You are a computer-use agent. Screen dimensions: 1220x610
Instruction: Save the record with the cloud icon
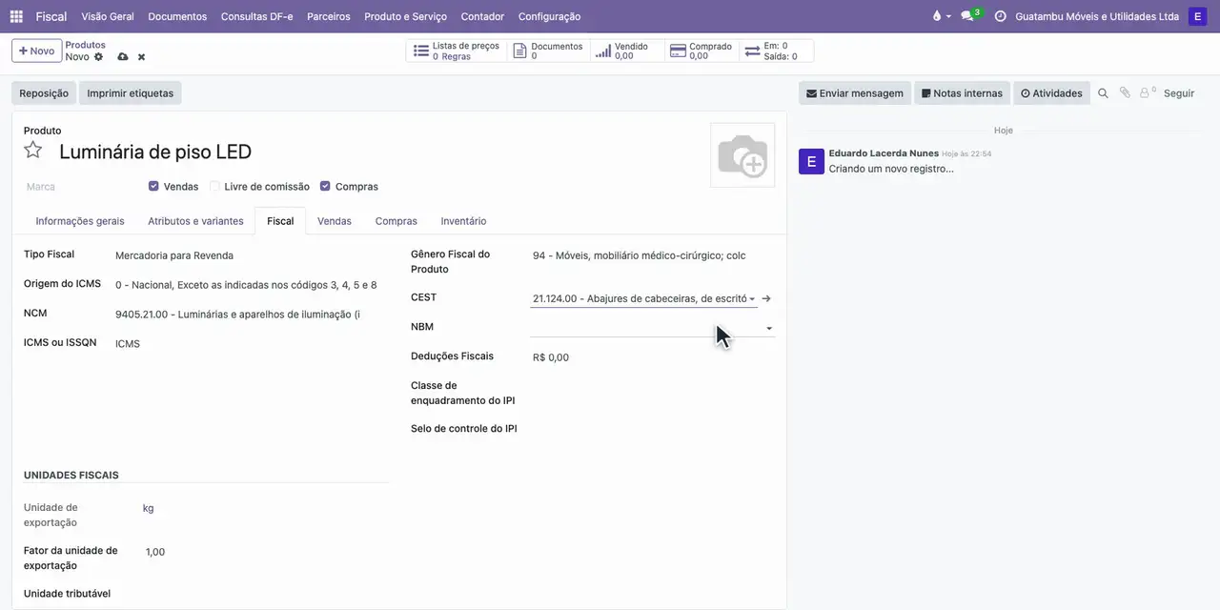click(x=123, y=57)
